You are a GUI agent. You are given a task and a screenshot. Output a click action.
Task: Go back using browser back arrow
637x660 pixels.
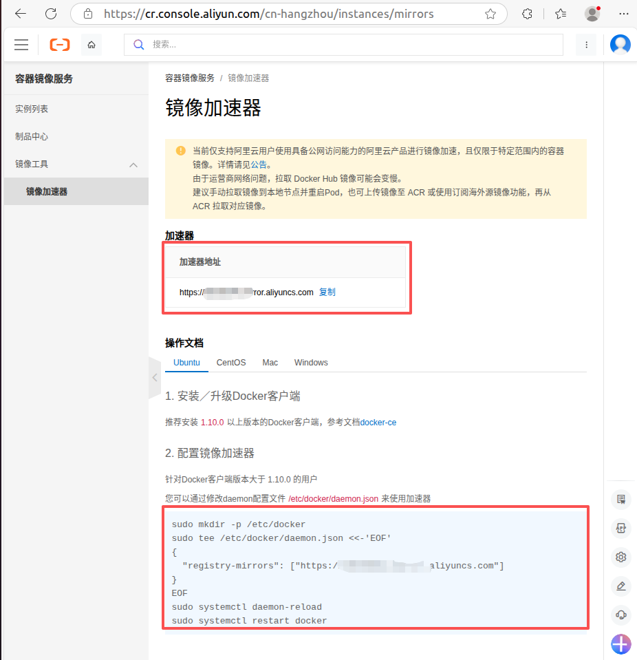click(20, 14)
